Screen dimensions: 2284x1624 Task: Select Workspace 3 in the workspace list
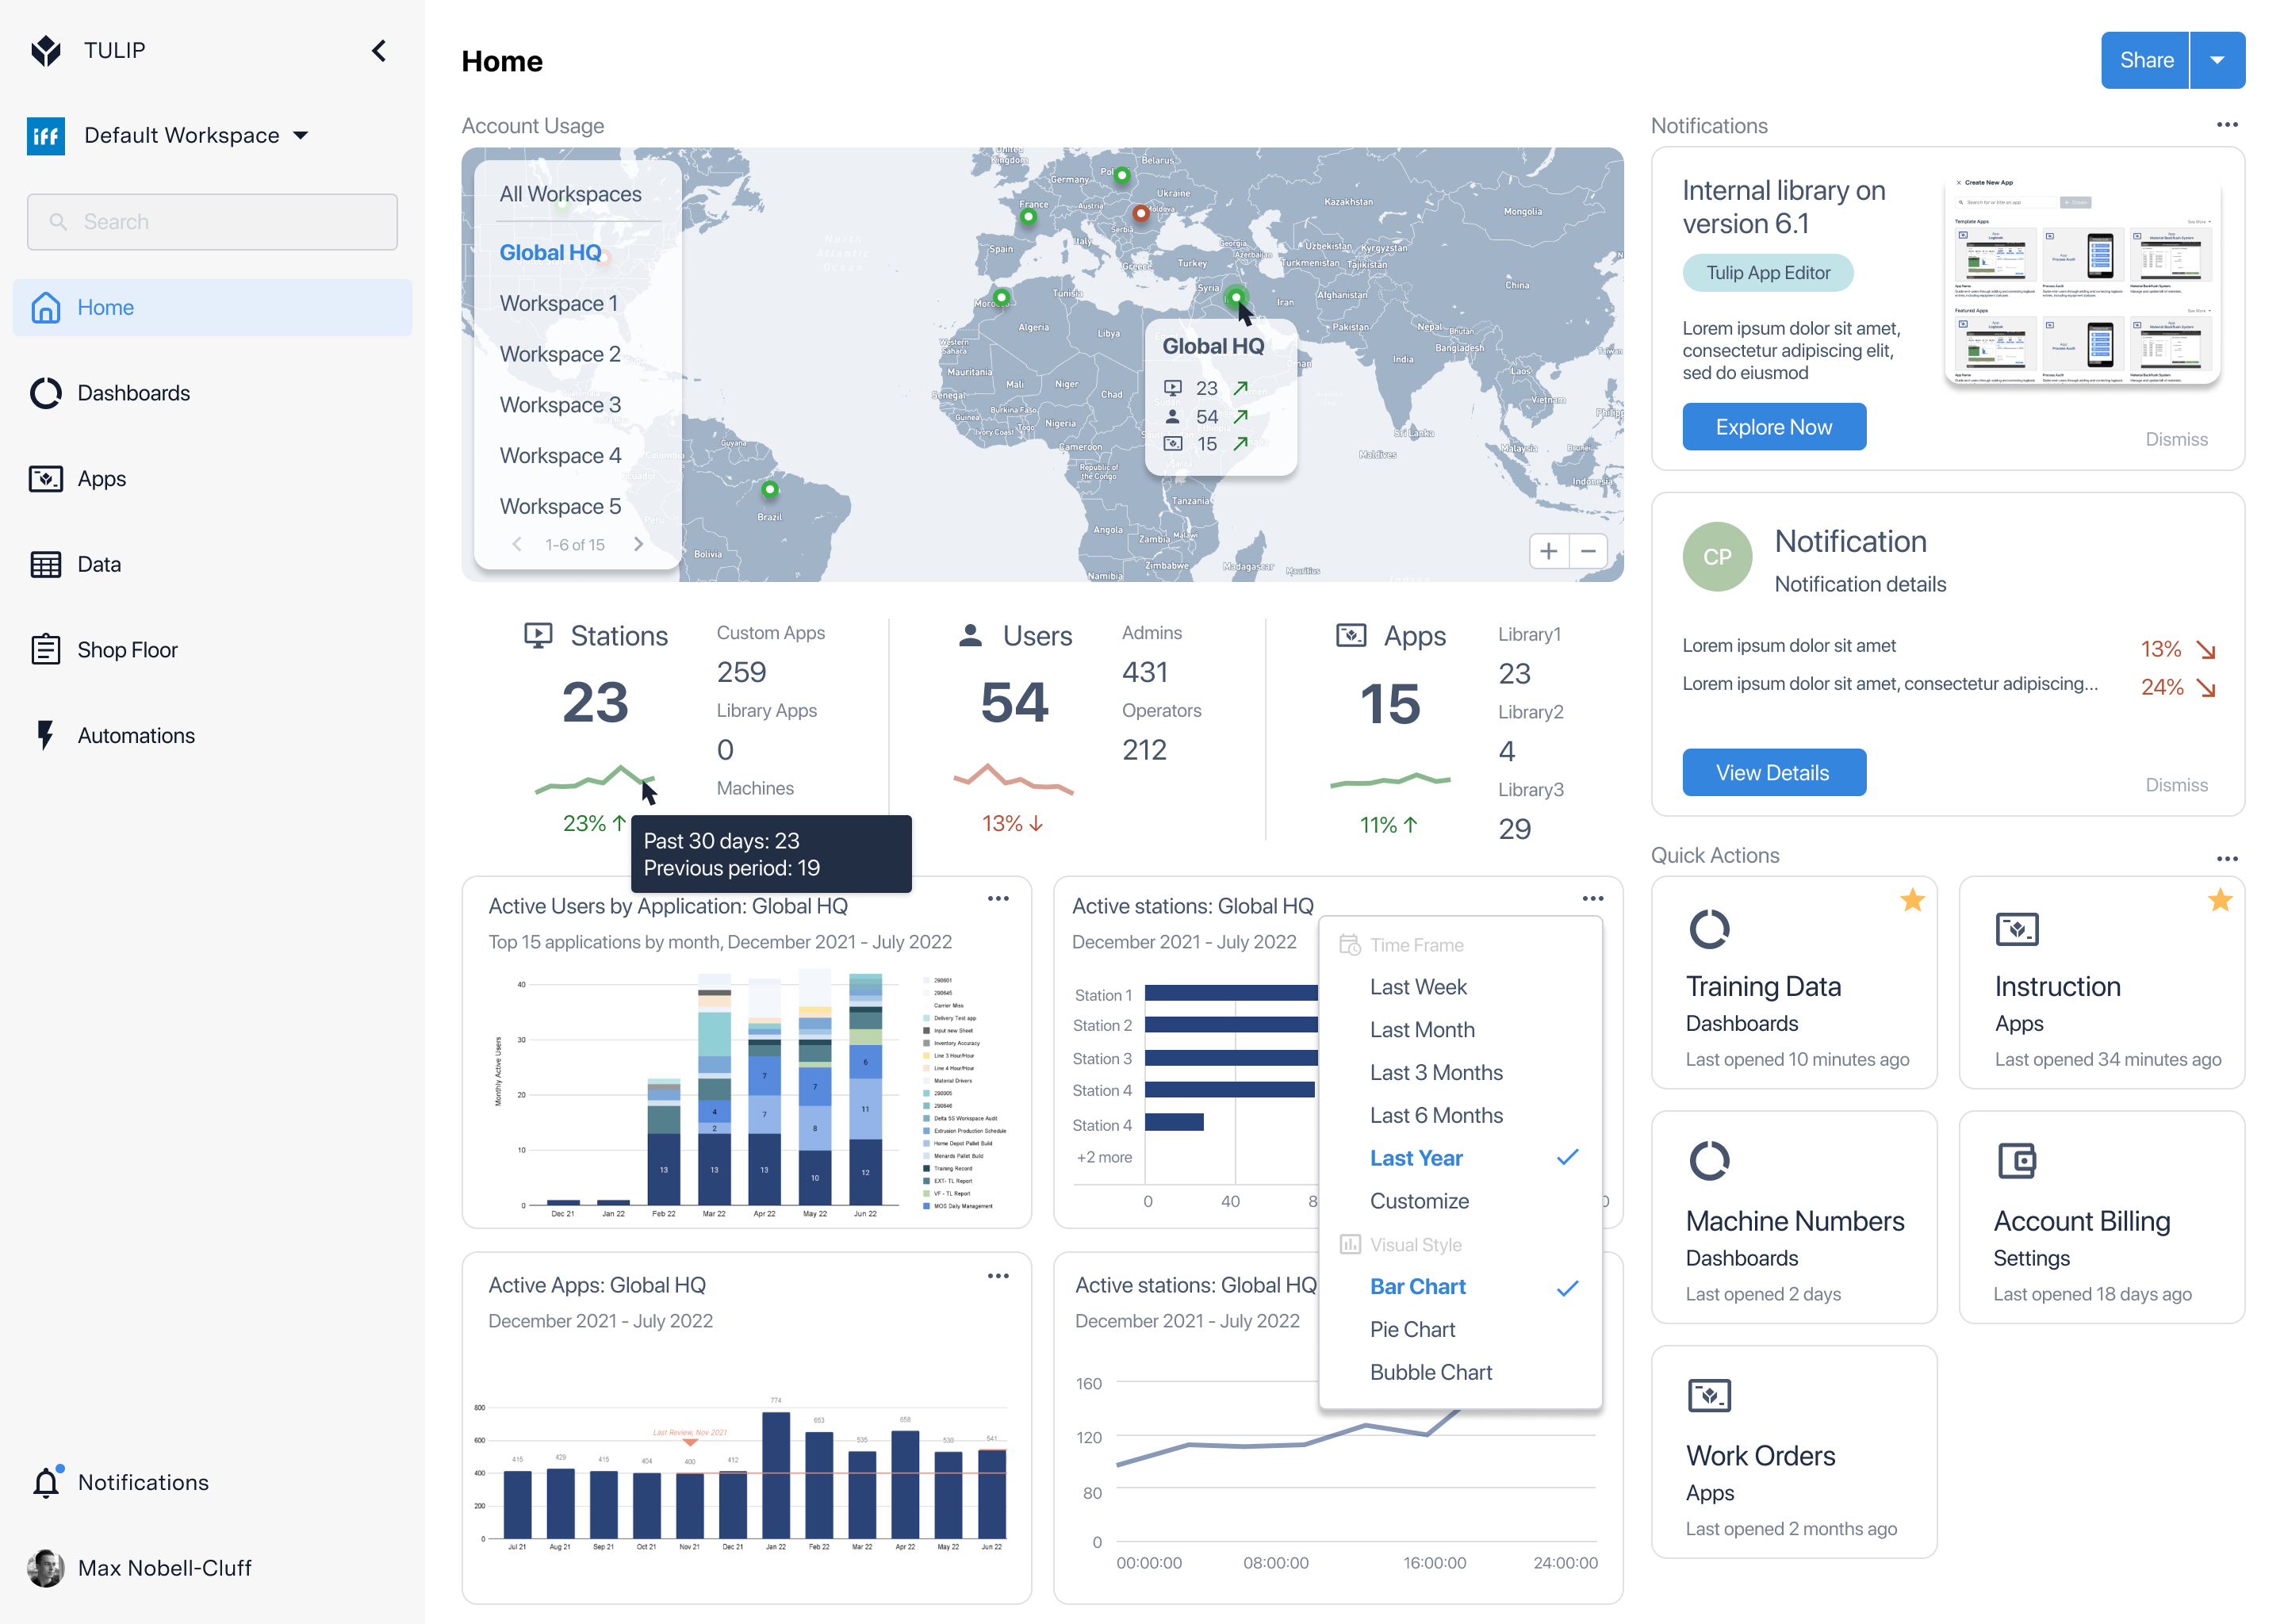tap(560, 405)
